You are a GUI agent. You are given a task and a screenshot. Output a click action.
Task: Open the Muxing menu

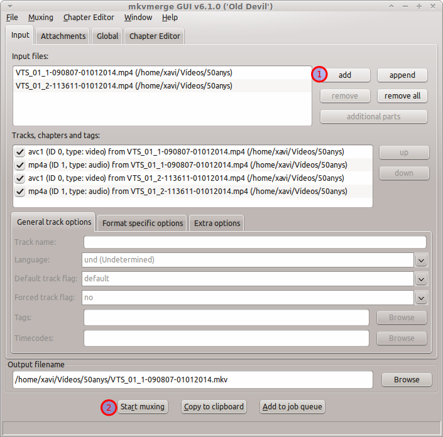coord(41,18)
